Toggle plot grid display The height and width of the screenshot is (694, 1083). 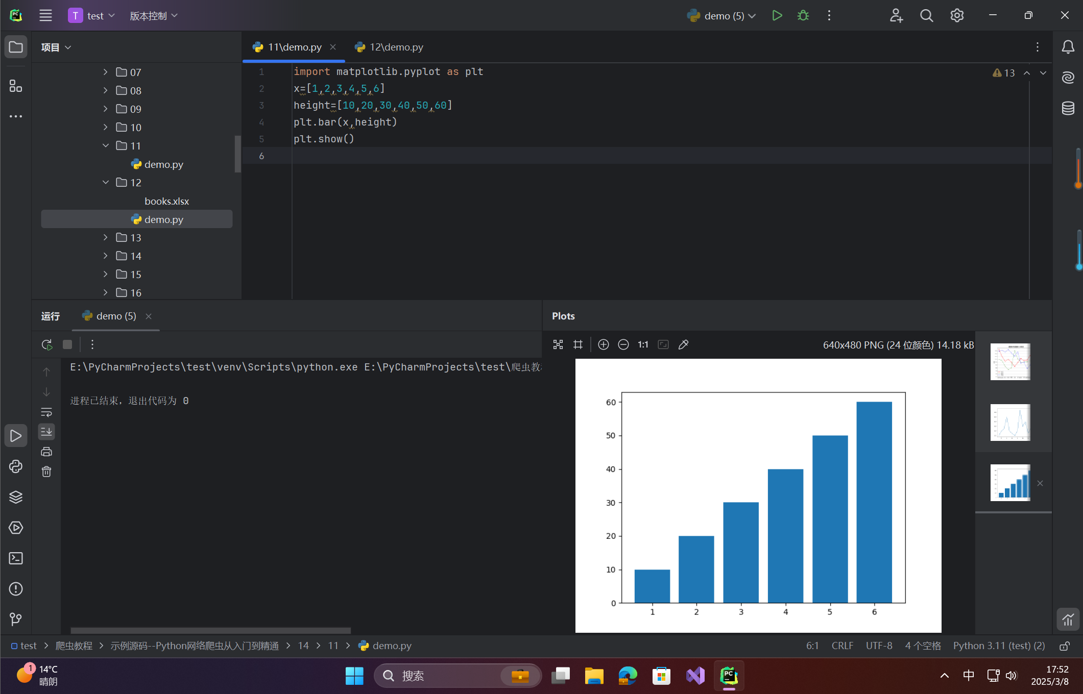(x=578, y=344)
